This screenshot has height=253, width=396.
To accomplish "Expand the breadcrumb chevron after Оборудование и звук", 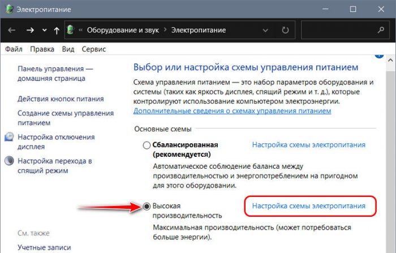I will (x=165, y=30).
